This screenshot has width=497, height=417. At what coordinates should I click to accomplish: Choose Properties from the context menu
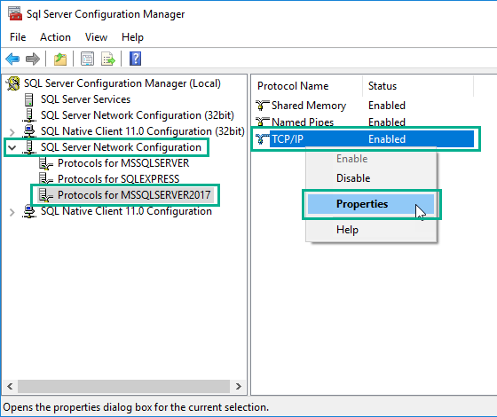(371, 204)
